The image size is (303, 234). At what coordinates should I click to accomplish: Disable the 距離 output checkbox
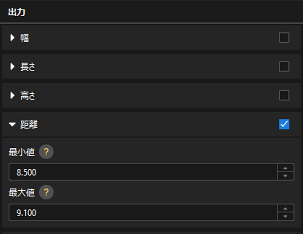tap(285, 124)
